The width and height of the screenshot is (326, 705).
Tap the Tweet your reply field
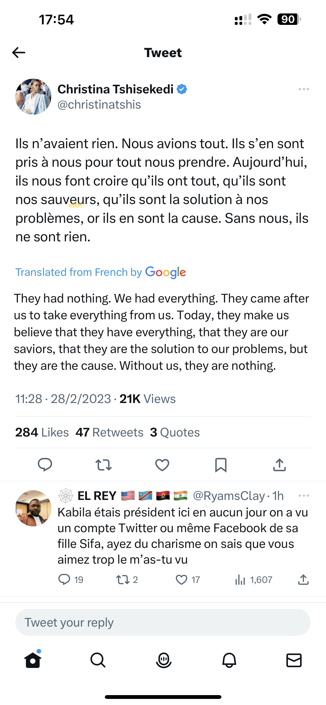[163, 622]
